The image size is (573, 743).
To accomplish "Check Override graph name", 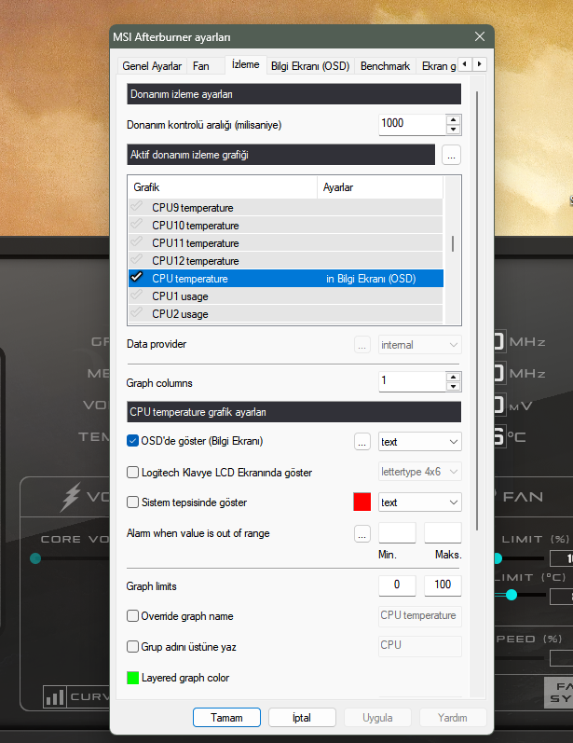I will [x=132, y=616].
